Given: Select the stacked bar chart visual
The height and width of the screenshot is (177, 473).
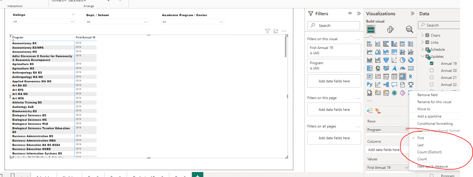Looking at the screenshot, I should click(370, 44).
